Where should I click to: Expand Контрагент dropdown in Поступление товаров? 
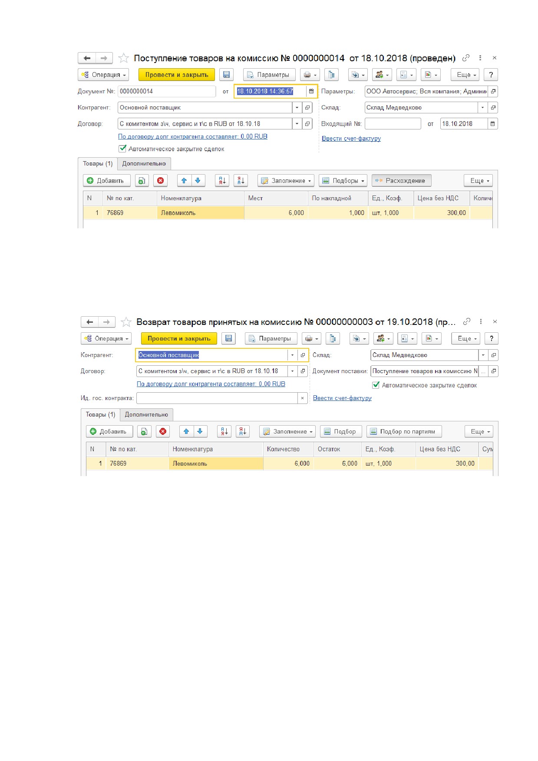coord(297,108)
